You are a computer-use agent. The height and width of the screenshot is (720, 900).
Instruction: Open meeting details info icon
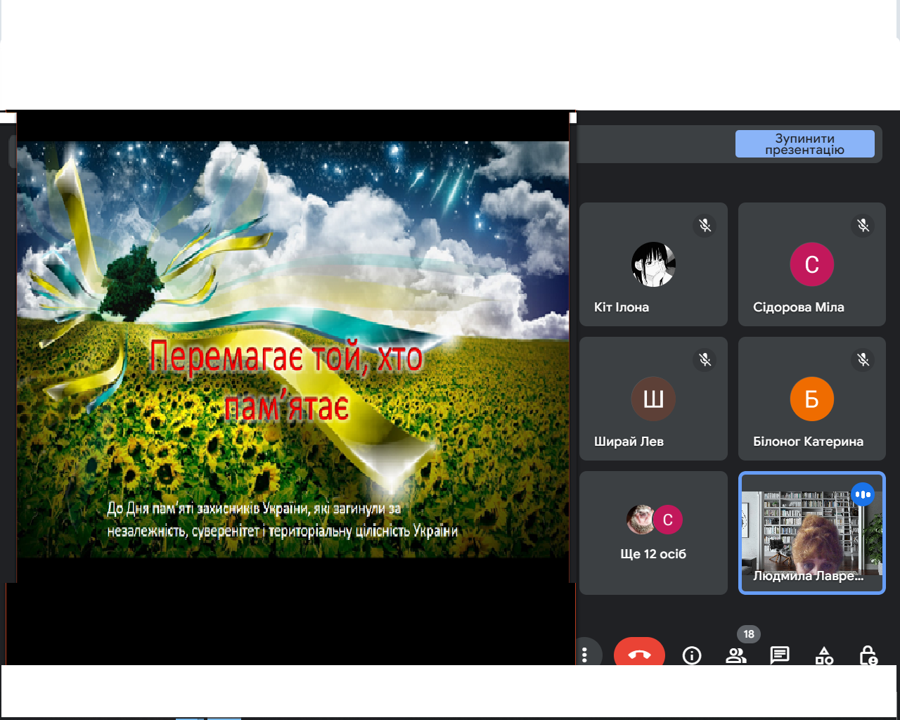pyautogui.click(x=692, y=655)
